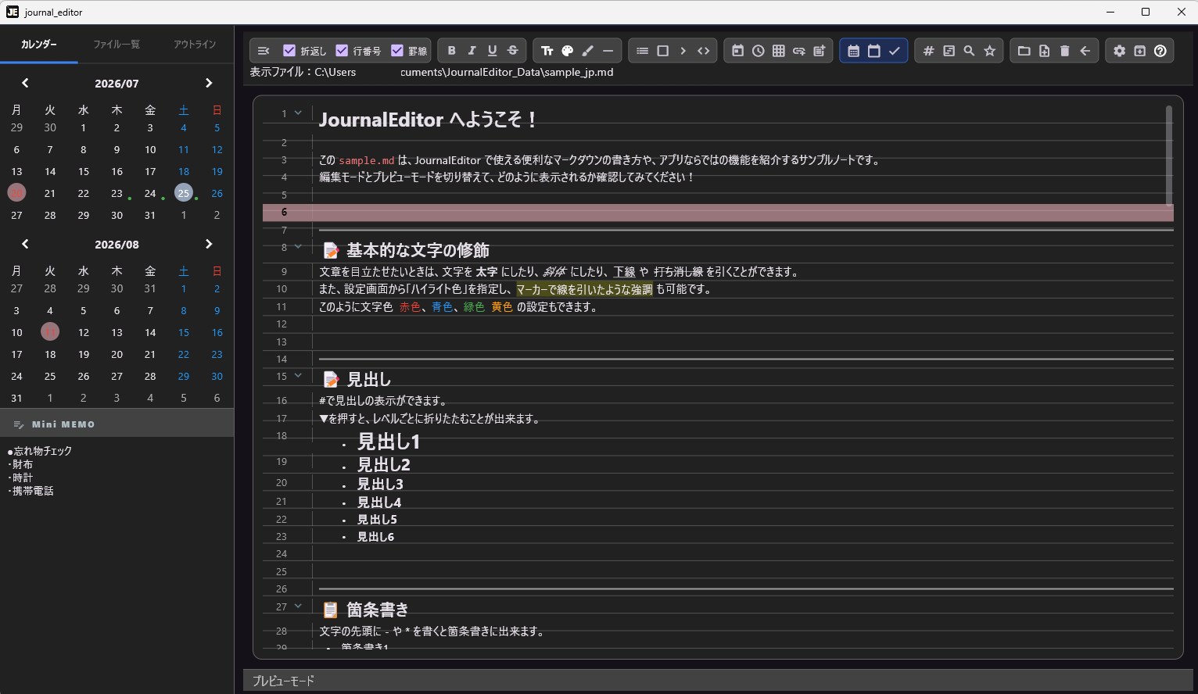1198x694 pixels.
Task: Select the カレンダー tab
Action: pos(39,45)
